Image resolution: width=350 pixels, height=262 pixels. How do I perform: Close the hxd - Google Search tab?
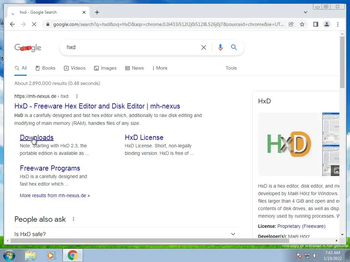[84, 12]
